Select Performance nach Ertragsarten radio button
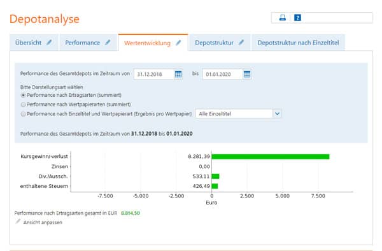Screen dimensions: 382x251 23,96
